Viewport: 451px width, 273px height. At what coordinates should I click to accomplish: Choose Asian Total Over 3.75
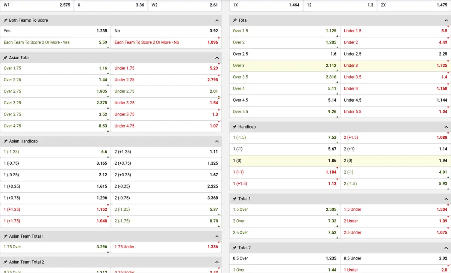click(55, 115)
